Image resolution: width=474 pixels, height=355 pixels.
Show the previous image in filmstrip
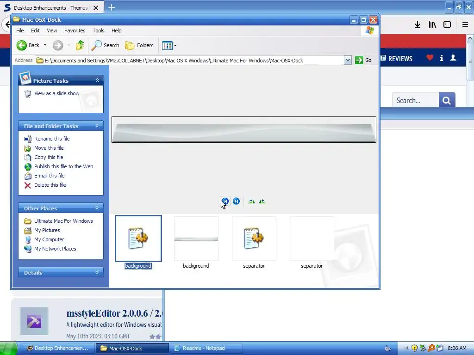tap(225, 201)
